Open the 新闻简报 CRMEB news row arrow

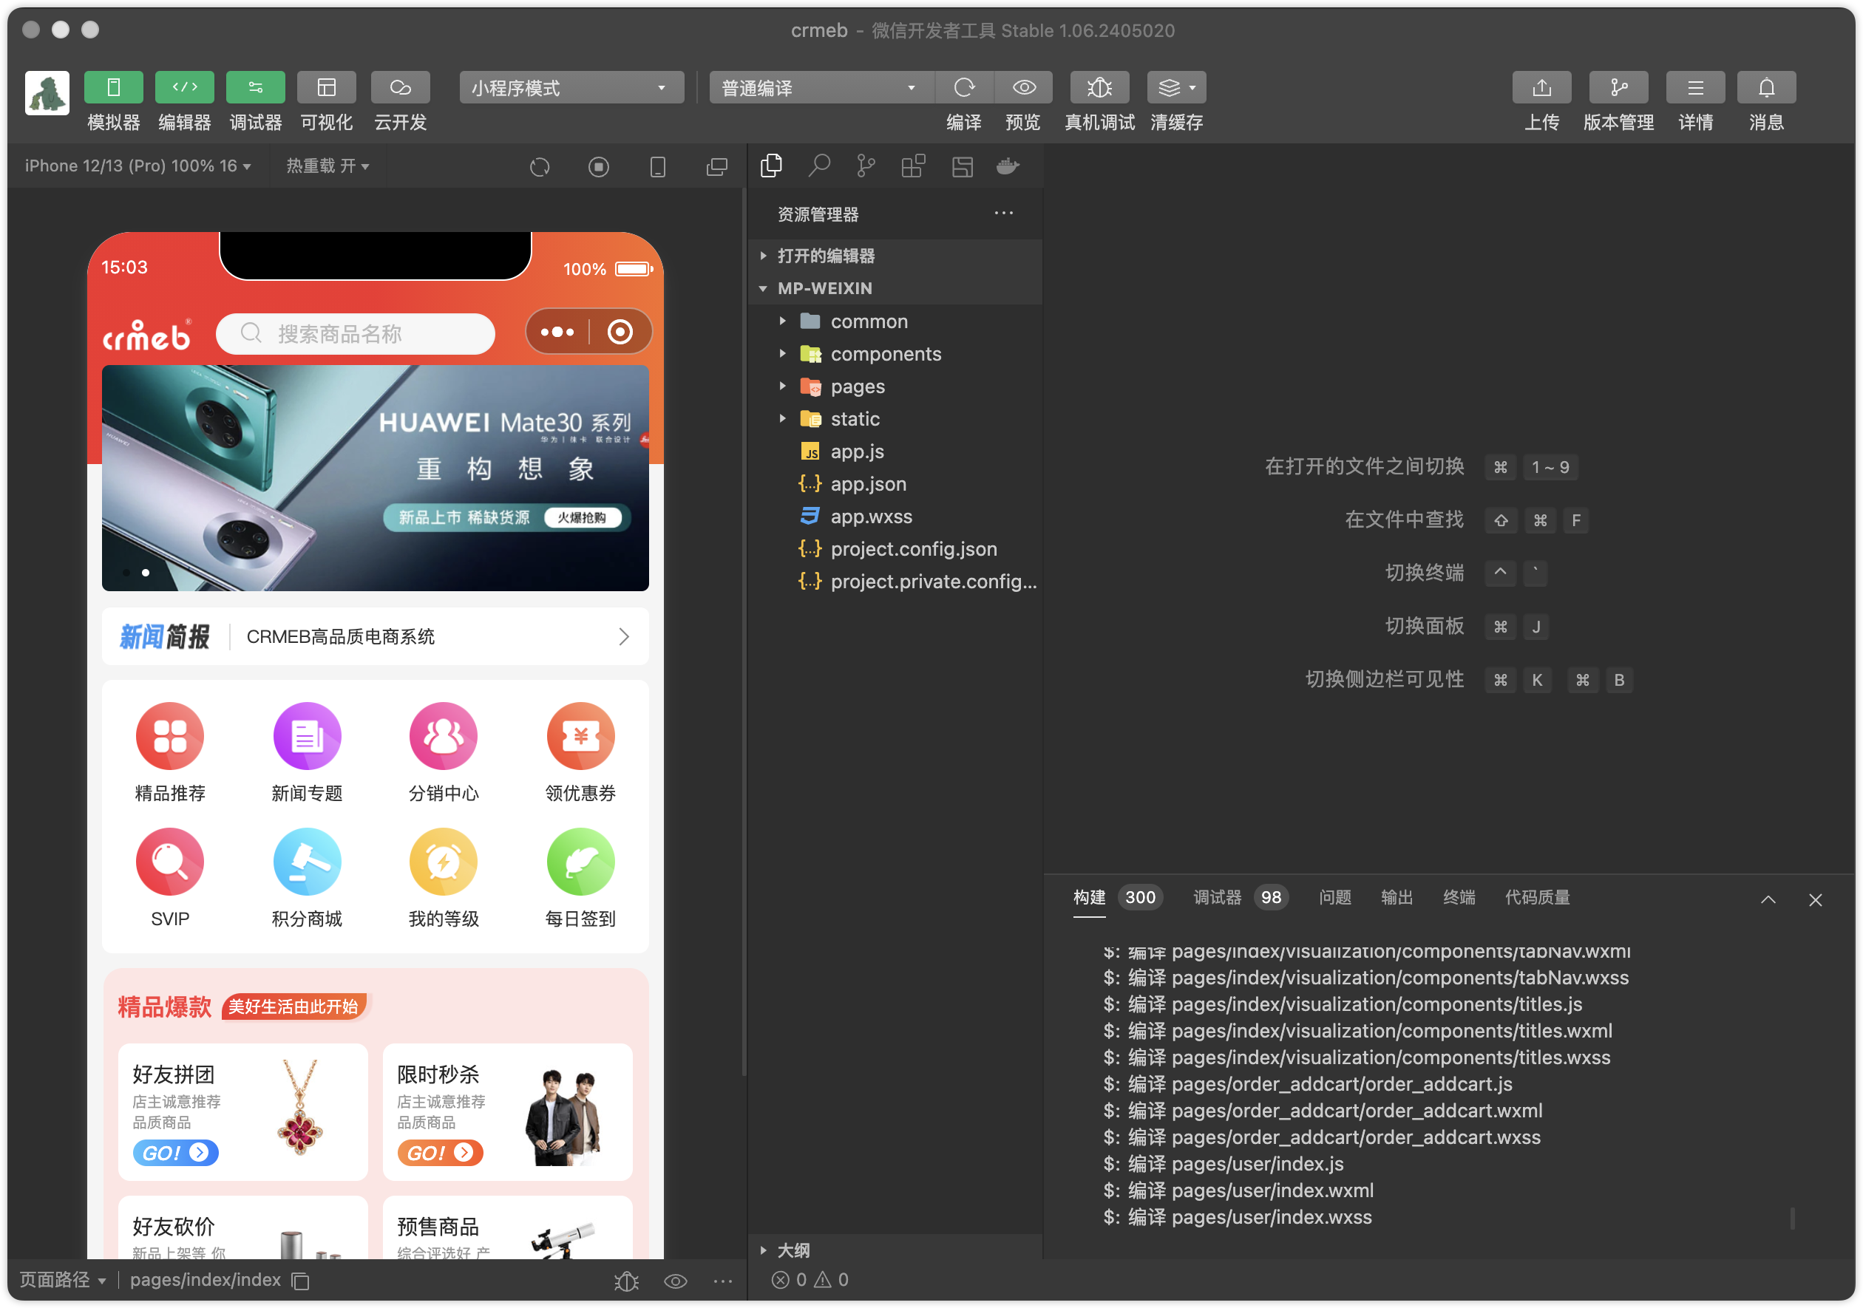[x=623, y=636]
